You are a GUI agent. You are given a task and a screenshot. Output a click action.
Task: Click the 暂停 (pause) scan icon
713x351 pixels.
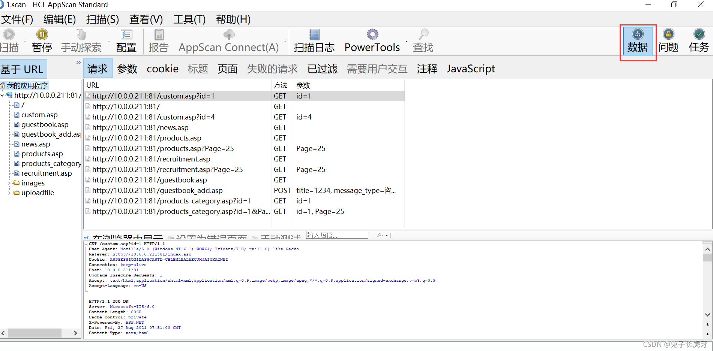click(42, 34)
